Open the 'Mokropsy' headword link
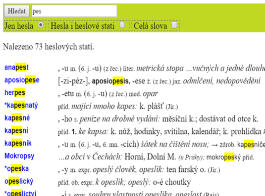265x196 pixels. pyautogui.click(x=19, y=156)
